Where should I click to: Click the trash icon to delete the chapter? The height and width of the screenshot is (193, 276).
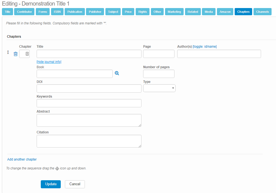[x=16, y=54]
